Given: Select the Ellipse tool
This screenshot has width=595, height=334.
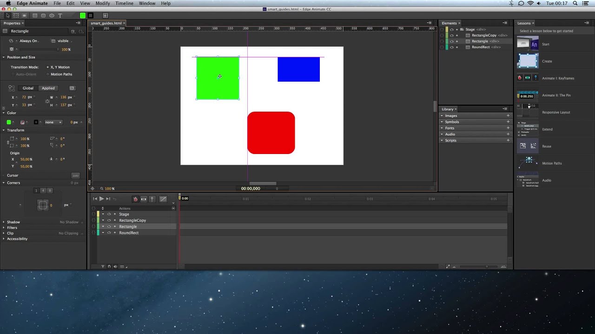Looking at the screenshot, I should coord(52,15).
